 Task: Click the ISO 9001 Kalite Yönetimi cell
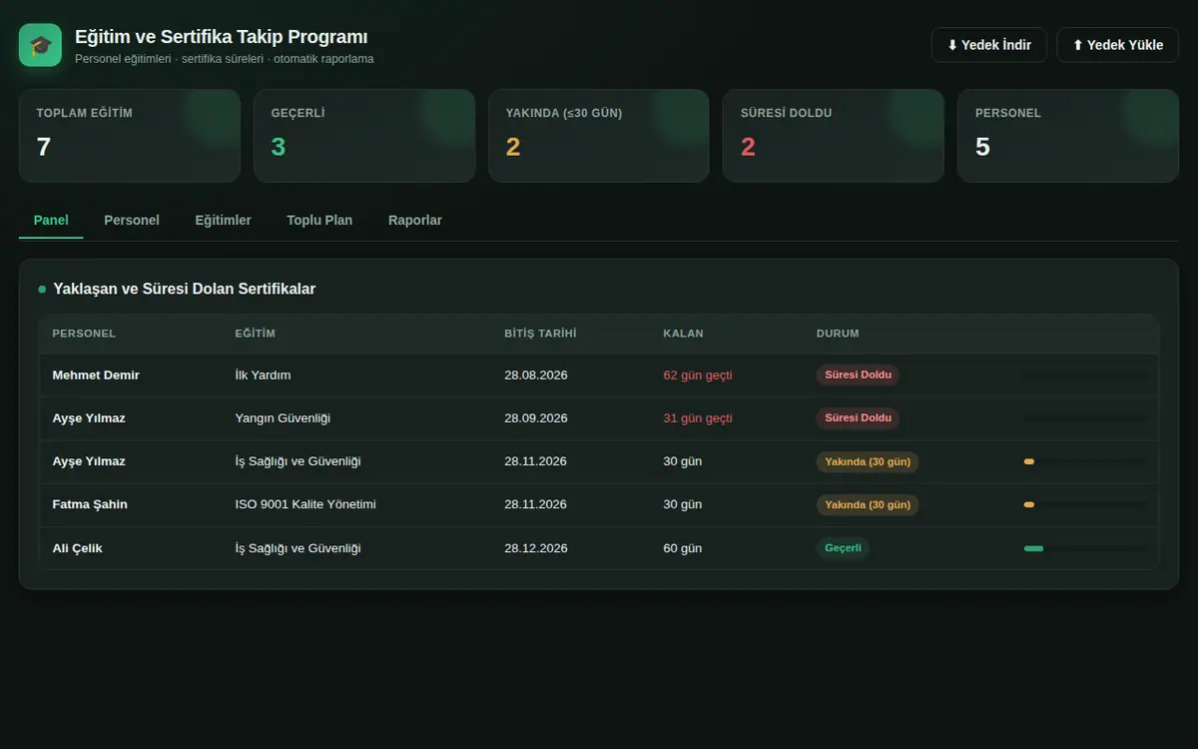click(x=305, y=504)
